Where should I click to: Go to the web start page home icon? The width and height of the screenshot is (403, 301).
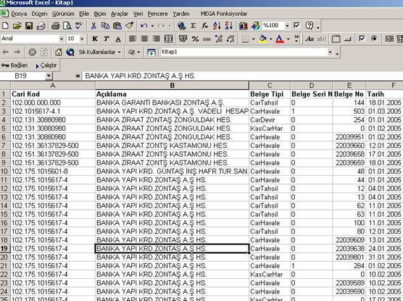click(58, 52)
